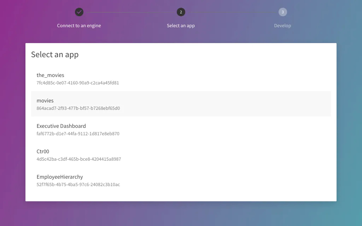The height and width of the screenshot is (226, 362).
Task: Click the movies app ID text
Action: 78,108
